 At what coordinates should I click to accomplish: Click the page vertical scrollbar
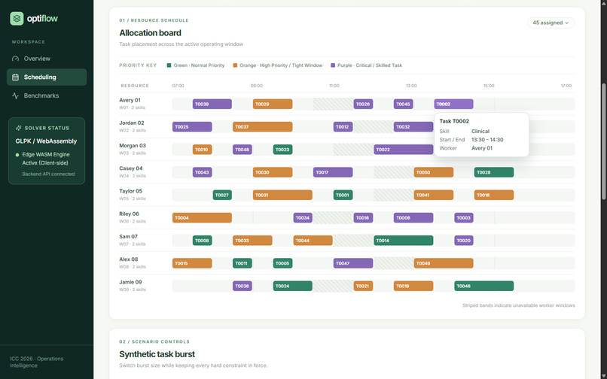(603, 141)
